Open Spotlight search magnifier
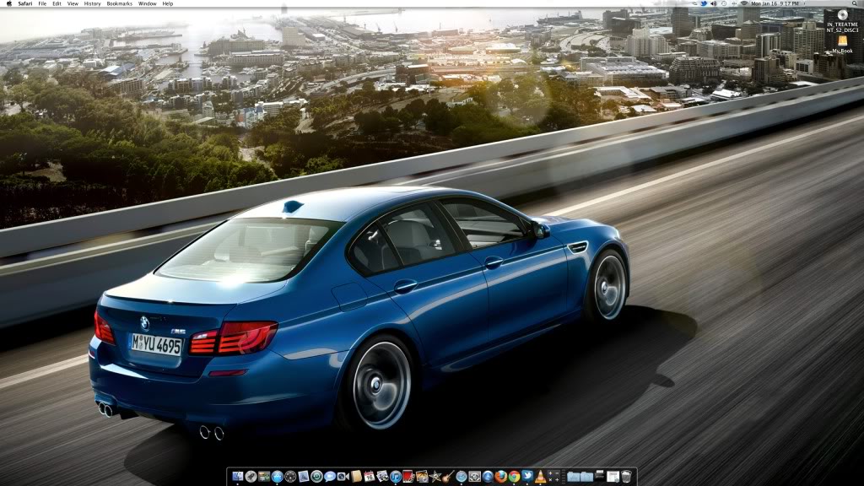This screenshot has height=486, width=864. click(x=854, y=3)
